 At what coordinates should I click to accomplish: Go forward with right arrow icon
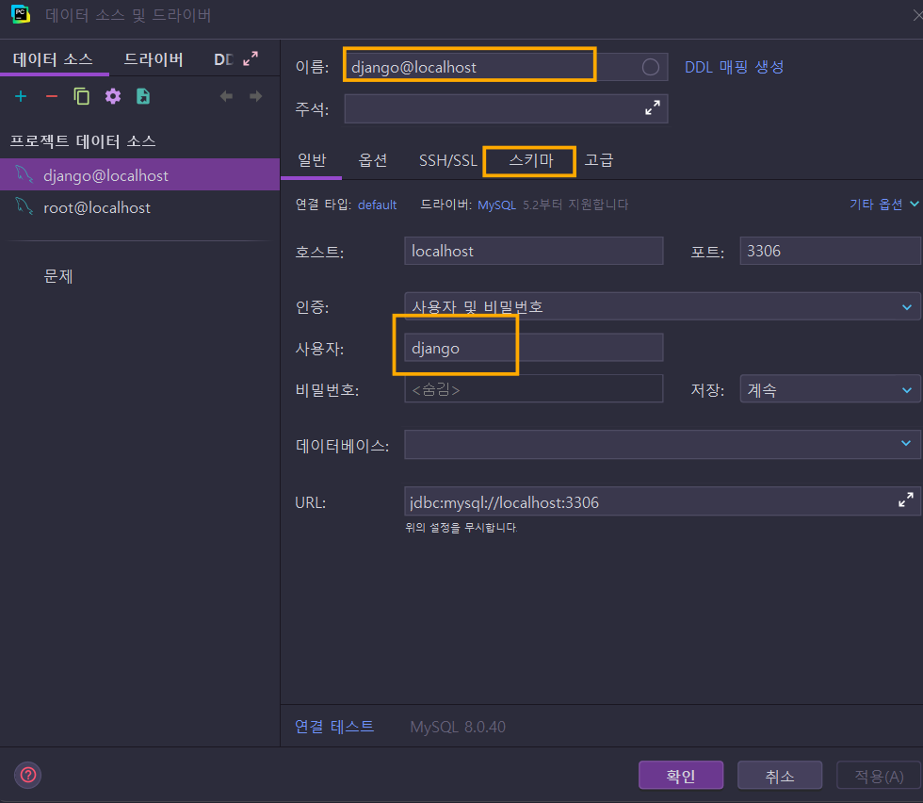tap(256, 96)
